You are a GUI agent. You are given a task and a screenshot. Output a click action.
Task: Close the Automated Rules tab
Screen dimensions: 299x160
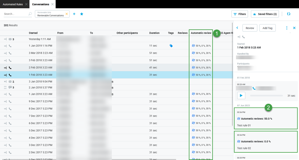26,4
